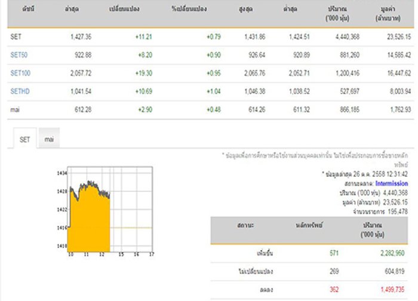Click SETHD percent change +1.04
Screen dimensions: 418x301
pyautogui.click(x=214, y=91)
